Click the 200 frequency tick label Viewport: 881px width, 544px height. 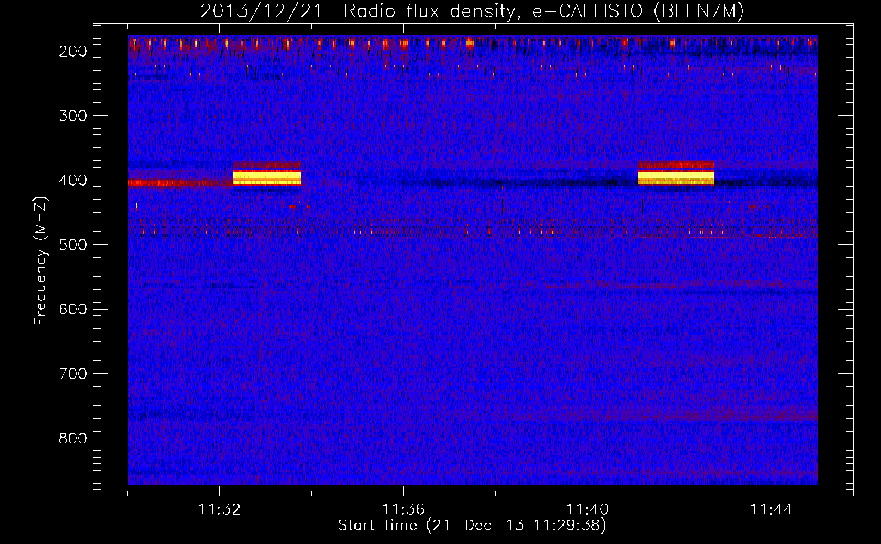click(73, 51)
